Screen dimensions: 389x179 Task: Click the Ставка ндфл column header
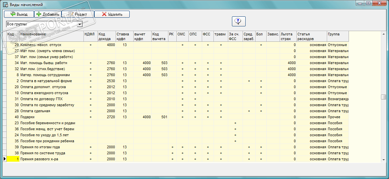[125, 36]
